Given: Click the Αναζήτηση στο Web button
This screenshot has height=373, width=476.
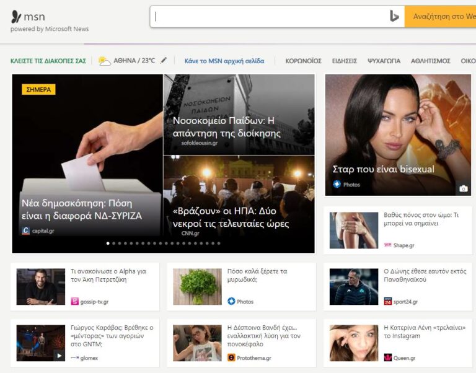Looking at the screenshot, I should 440,16.
